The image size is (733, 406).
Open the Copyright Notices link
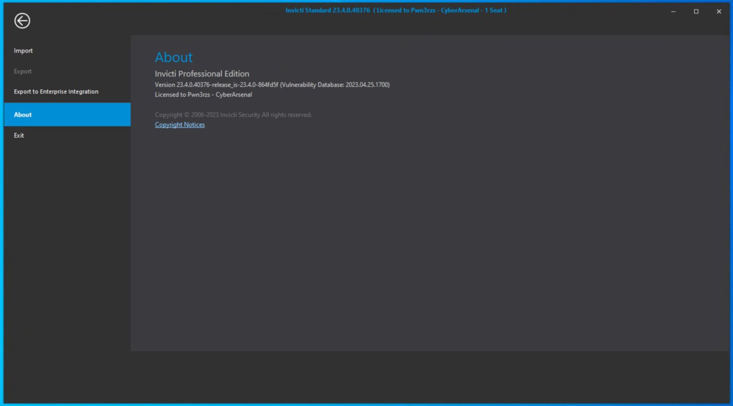[x=180, y=125]
